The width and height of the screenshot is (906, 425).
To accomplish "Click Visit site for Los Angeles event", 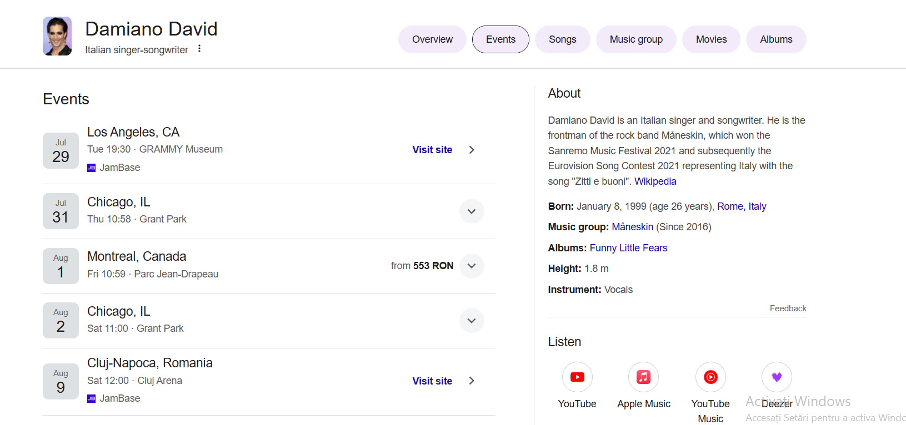I will tap(432, 150).
